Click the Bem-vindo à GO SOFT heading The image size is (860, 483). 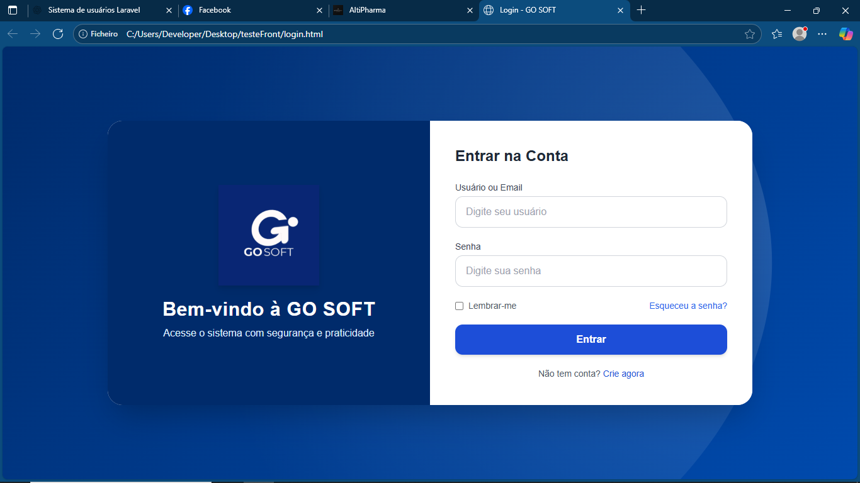point(269,309)
